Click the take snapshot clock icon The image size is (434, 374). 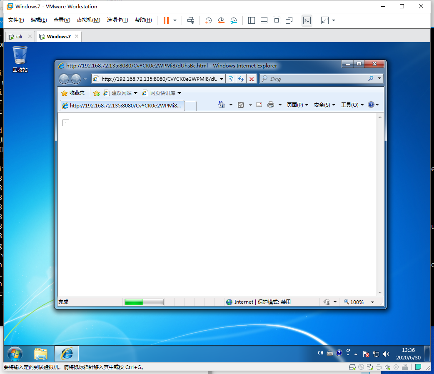[208, 20]
